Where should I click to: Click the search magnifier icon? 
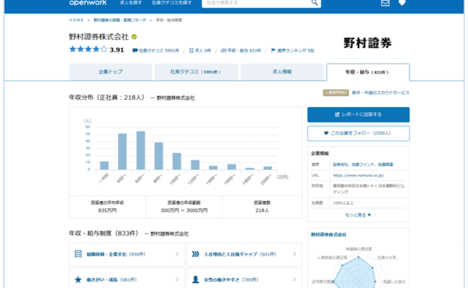point(315,3)
